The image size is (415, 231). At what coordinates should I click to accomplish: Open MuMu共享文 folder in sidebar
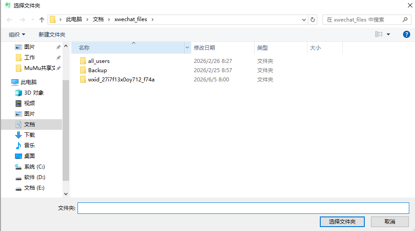coord(40,68)
